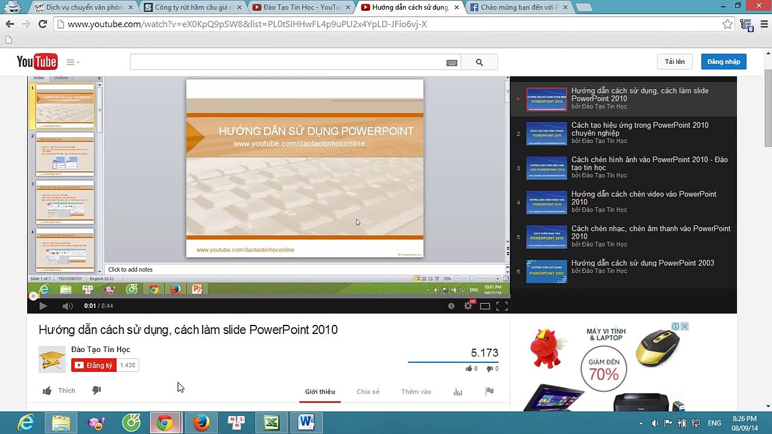Screen dimensions: 772x434
Task: Open the Chrome icon on the taskbar
Action: pos(164,423)
